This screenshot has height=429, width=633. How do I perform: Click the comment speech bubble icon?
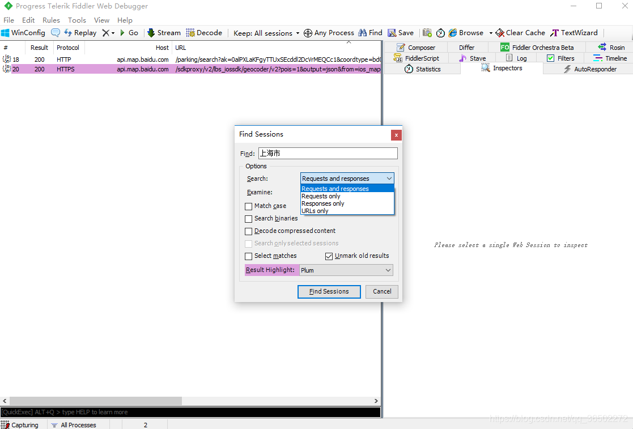(56, 33)
